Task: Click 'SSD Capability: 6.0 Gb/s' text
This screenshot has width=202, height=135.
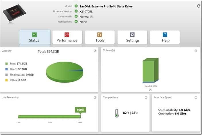Action: [x=174, y=110]
